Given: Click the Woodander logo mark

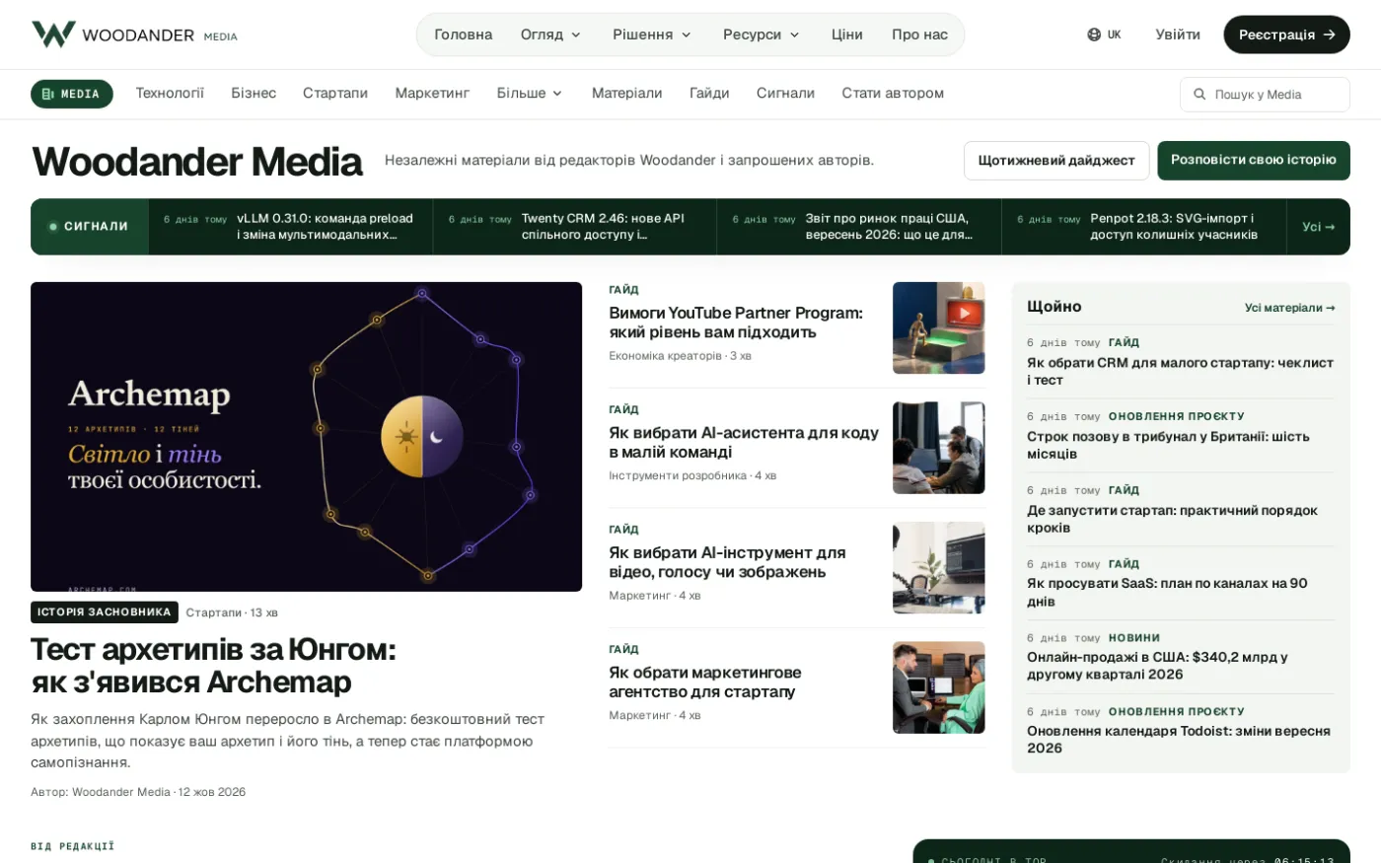Looking at the screenshot, I should [x=53, y=35].
